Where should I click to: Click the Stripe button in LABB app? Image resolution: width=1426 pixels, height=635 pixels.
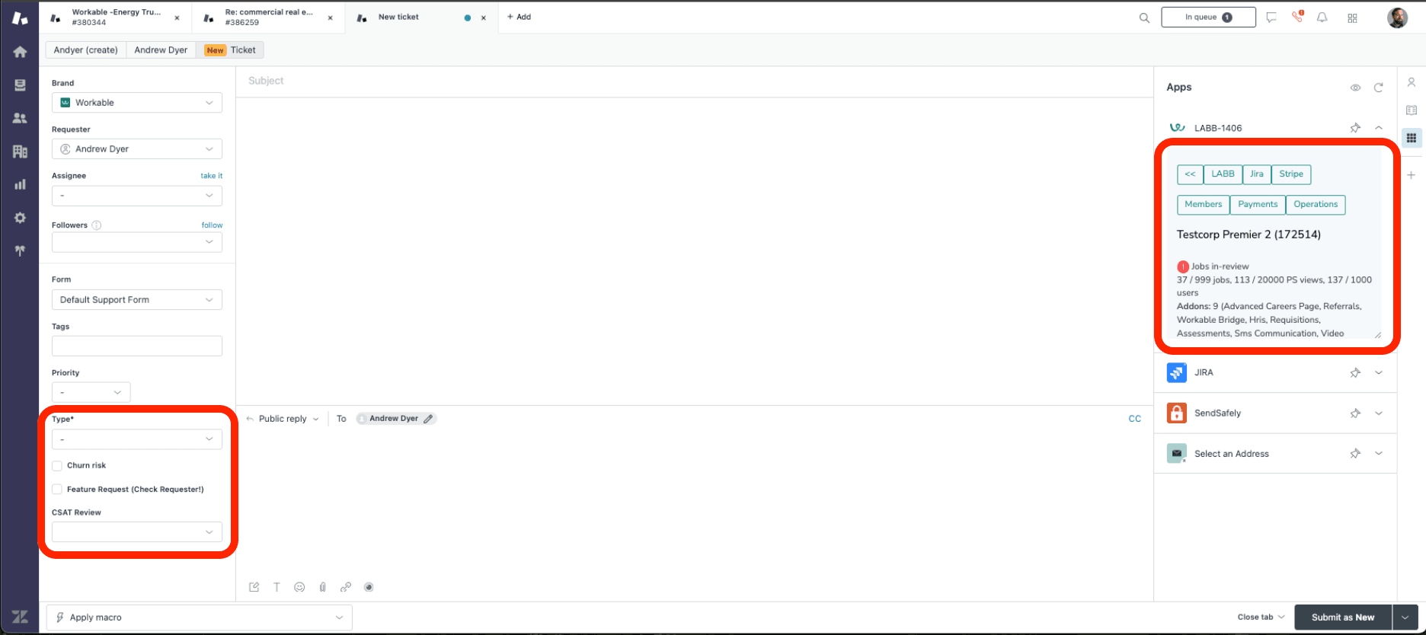tap(1291, 174)
